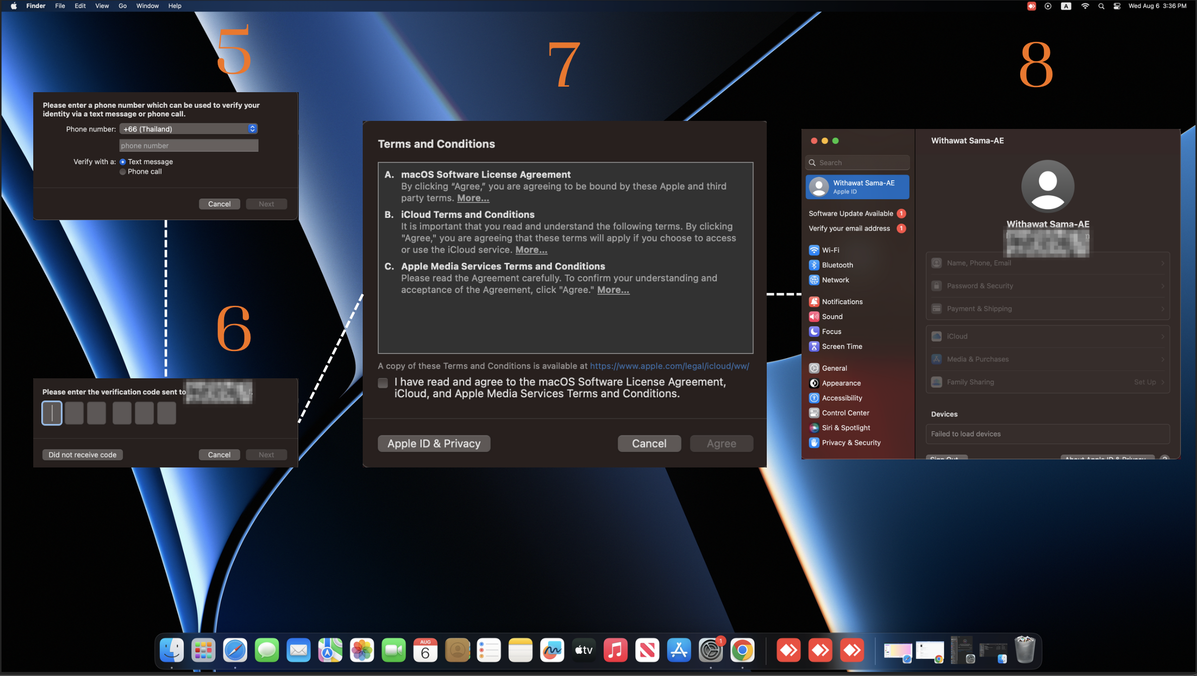The image size is (1197, 676).
Task: Select Withawat Sama-AE Apple ID sidebar entry
Action: pos(858,187)
